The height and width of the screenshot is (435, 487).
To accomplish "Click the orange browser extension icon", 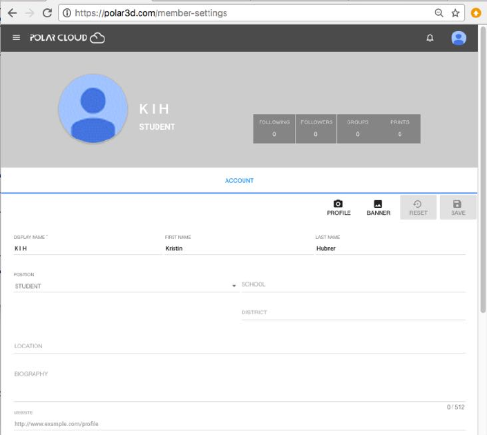I will (476, 13).
